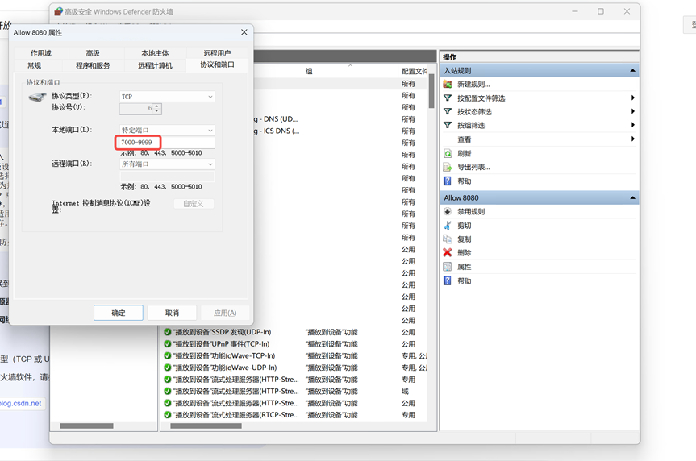This screenshot has width=696, height=461.
Task: Click the green check for qWave-TCP-In rule
Action: (x=167, y=356)
